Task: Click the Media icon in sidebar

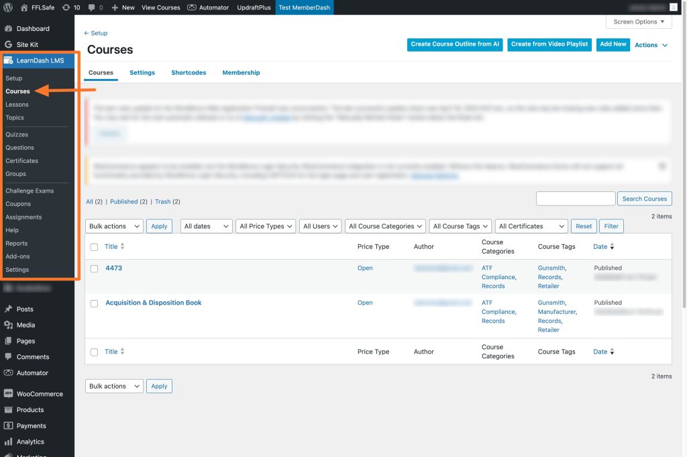Action: pos(8,325)
